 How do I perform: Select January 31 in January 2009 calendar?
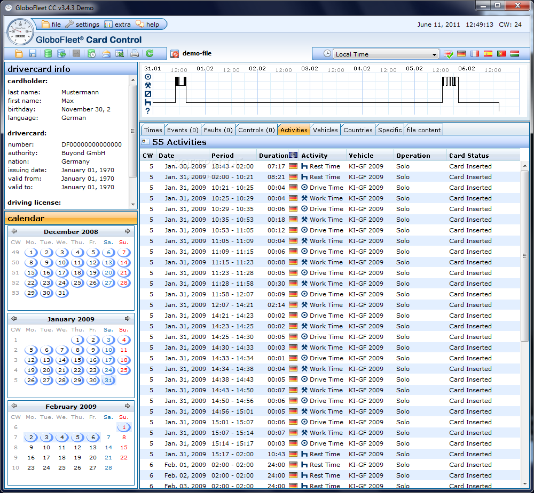click(108, 380)
